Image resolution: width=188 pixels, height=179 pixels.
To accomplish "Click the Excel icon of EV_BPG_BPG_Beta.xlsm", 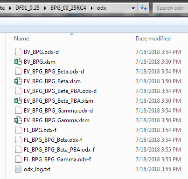I will pos(18,81).
